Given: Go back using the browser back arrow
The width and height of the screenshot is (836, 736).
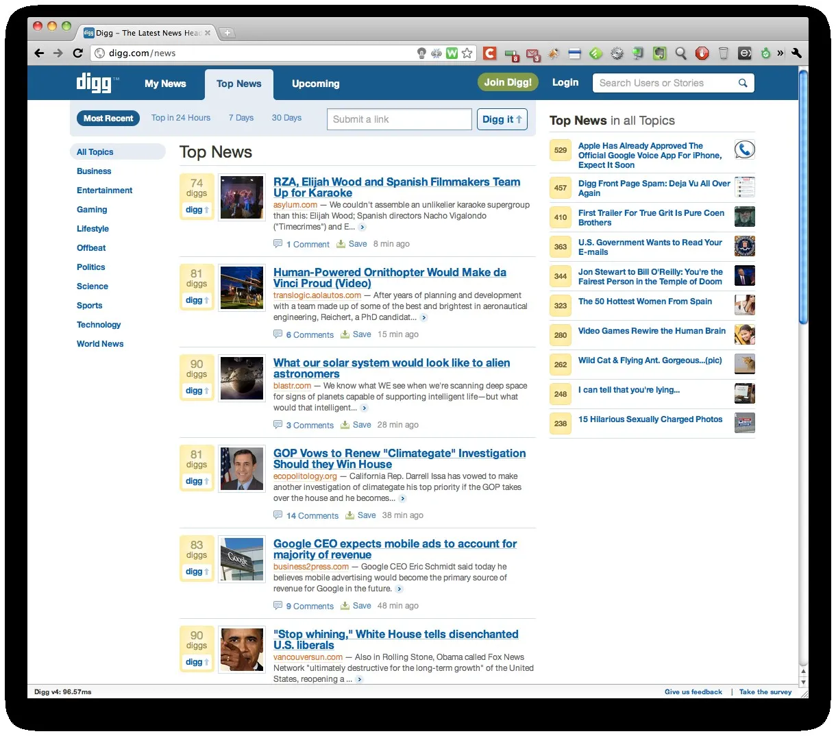Looking at the screenshot, I should tap(39, 53).
